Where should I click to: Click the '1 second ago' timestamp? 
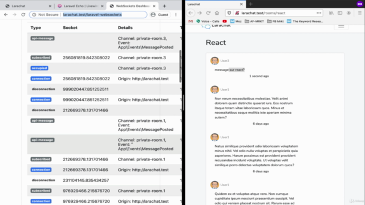[x=259, y=76]
